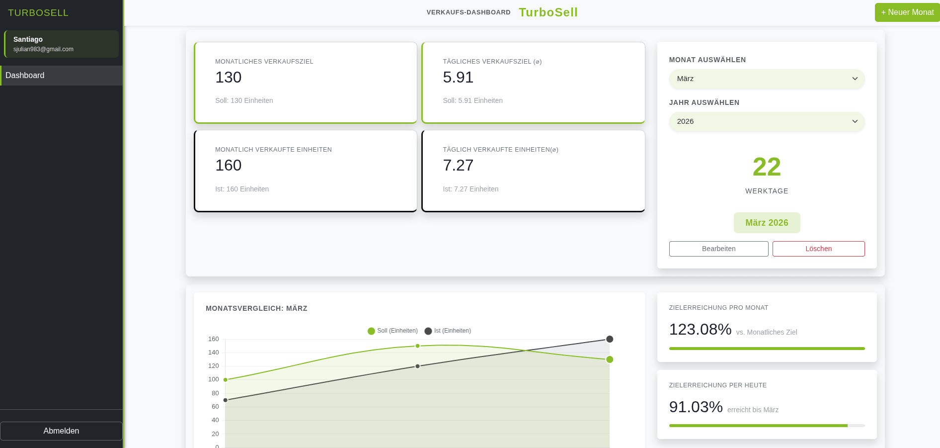Click the 123.08% value
The width and height of the screenshot is (940, 448).
point(700,330)
